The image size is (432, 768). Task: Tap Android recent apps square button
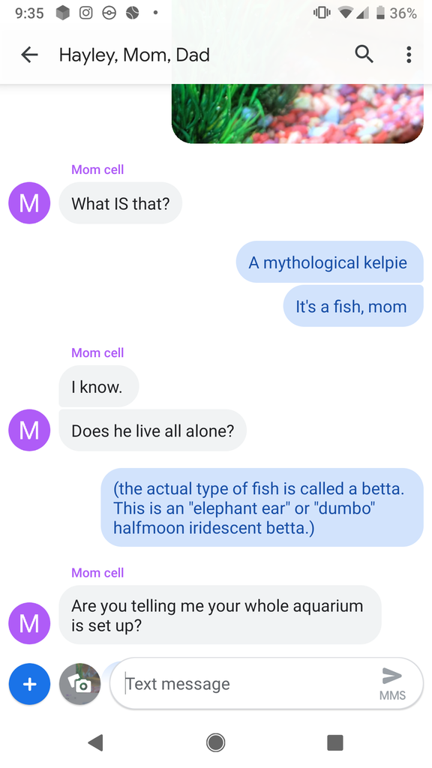click(x=335, y=742)
